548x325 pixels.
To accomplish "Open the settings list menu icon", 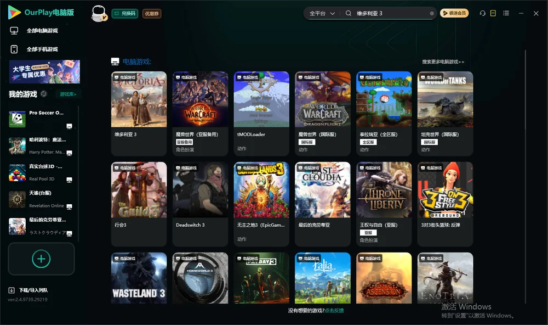I will coord(506,13).
